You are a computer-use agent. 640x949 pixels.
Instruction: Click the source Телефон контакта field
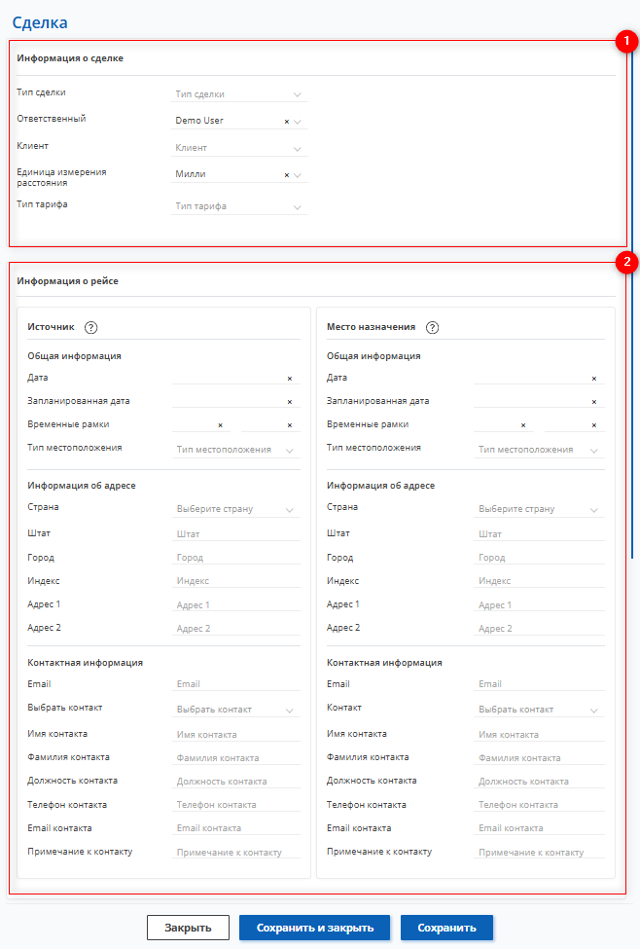pyautogui.click(x=235, y=805)
